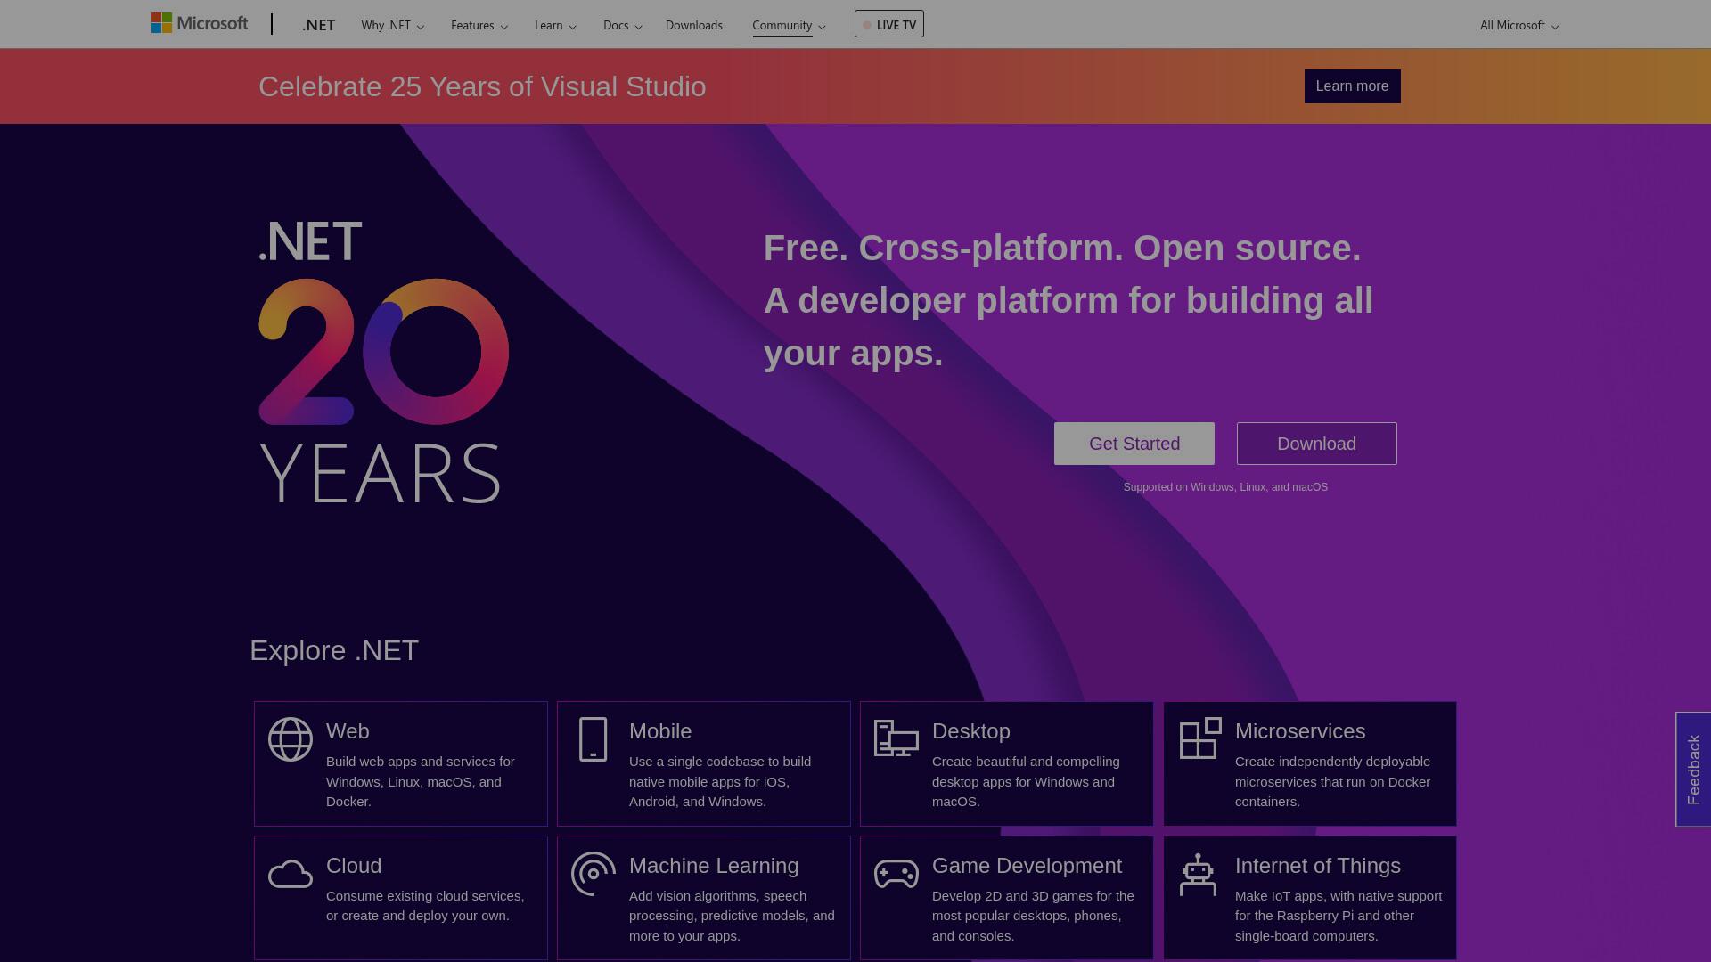This screenshot has height=962, width=1711.
Task: Click the .NET 20 Years logo
Action: pos(383,361)
